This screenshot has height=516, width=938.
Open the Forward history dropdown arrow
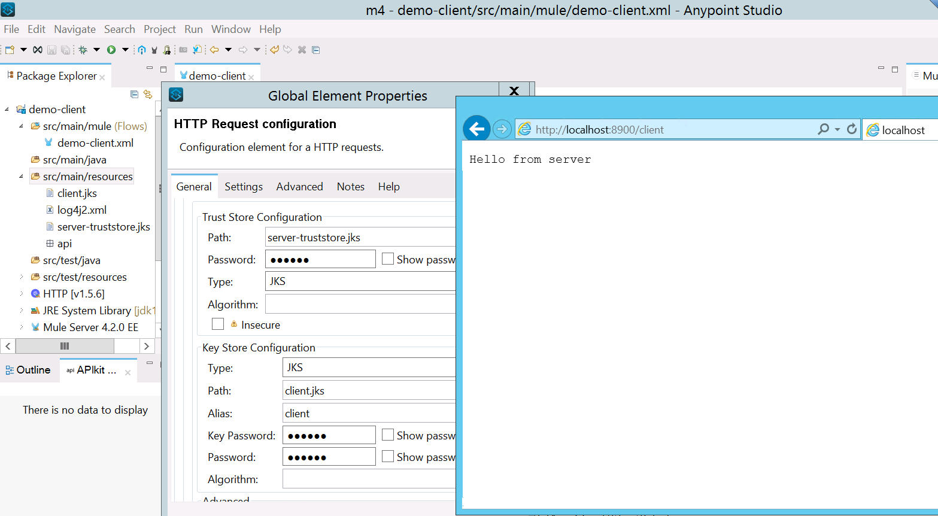pyautogui.click(x=257, y=50)
